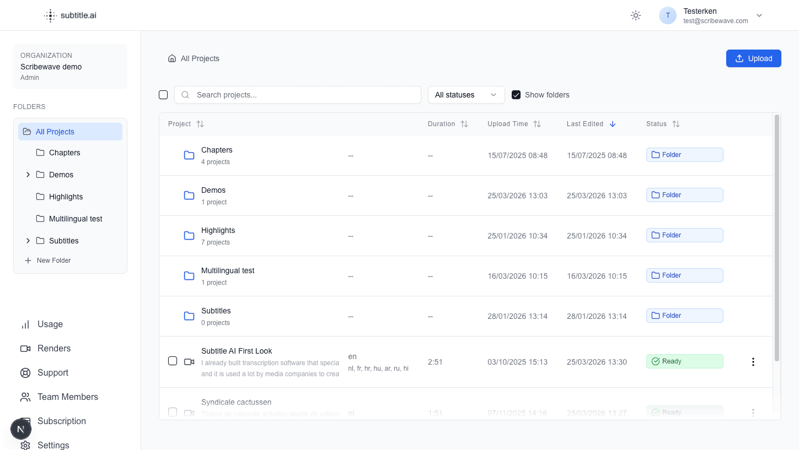The image size is (799, 450).
Task: Open Settings at the bottom sidebar
Action: [53, 444]
